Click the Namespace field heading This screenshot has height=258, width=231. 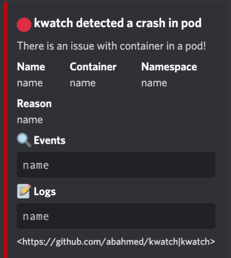[169, 67]
